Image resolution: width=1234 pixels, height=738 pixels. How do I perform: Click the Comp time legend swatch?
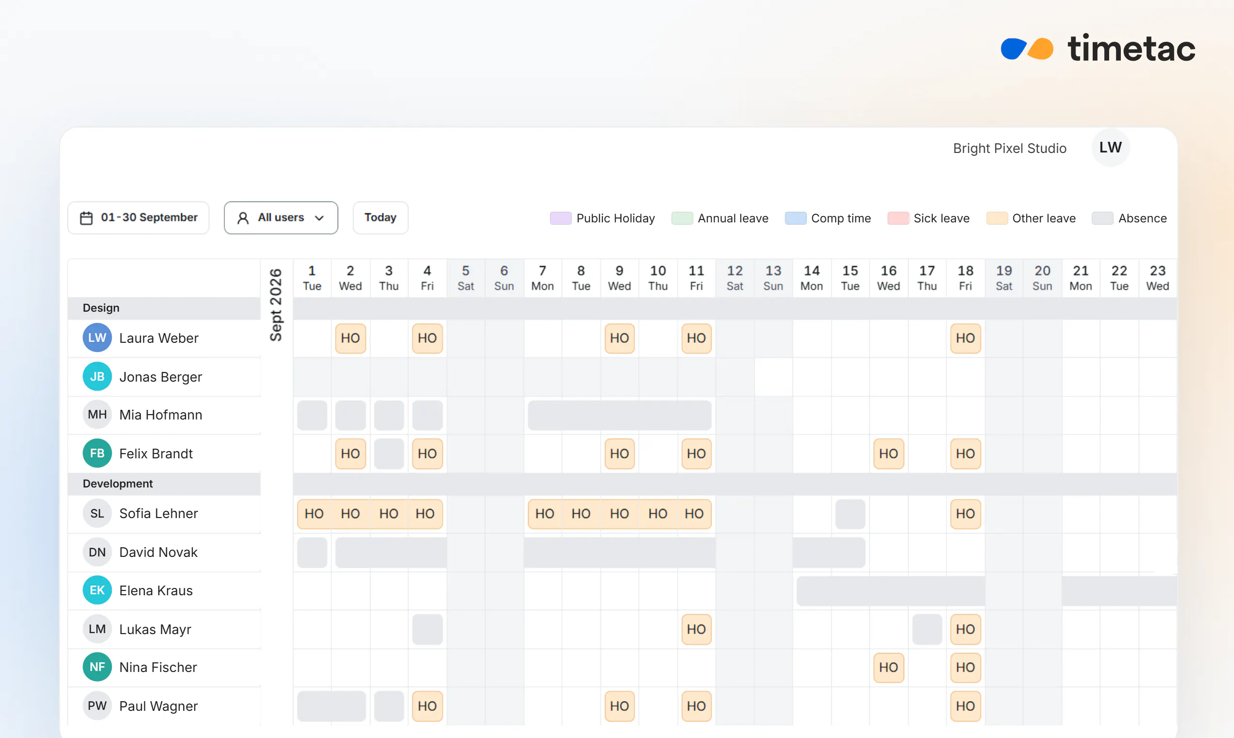tap(795, 218)
